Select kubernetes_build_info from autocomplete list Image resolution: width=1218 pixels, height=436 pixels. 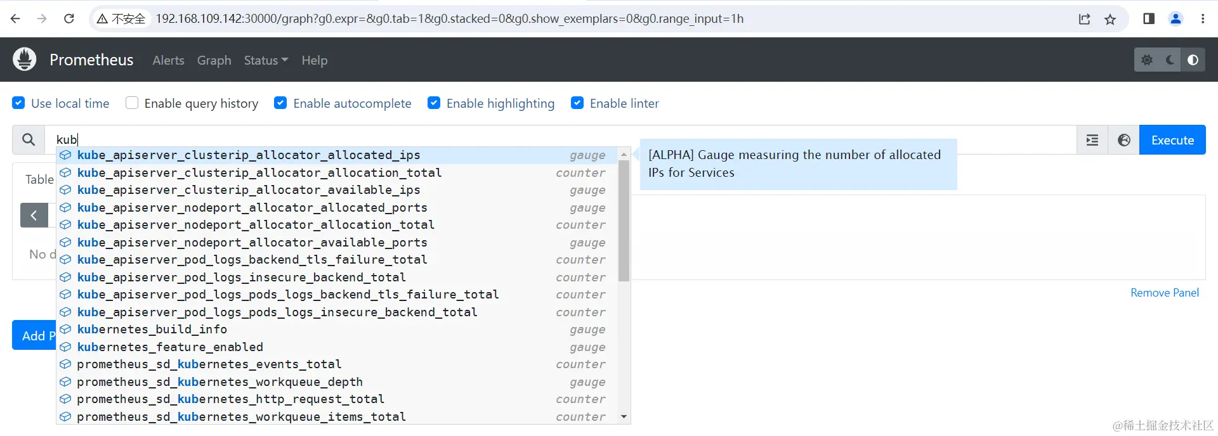point(152,330)
